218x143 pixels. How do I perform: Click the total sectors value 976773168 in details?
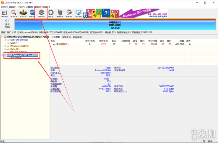tap(105, 89)
